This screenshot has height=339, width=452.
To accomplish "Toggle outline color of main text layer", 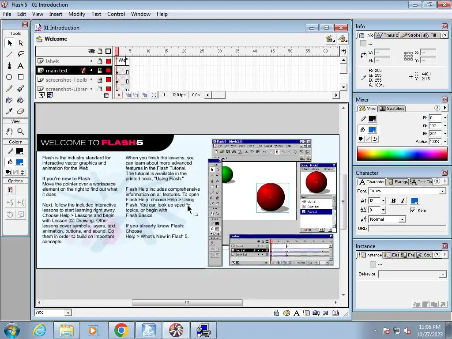I will point(109,70).
